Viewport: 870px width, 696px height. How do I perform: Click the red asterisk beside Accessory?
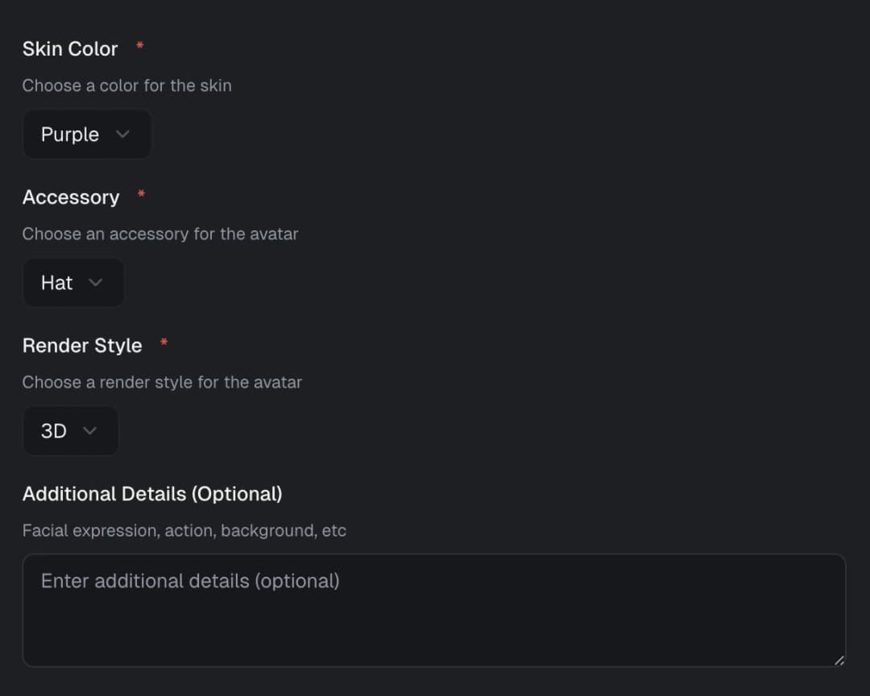[x=141, y=194]
